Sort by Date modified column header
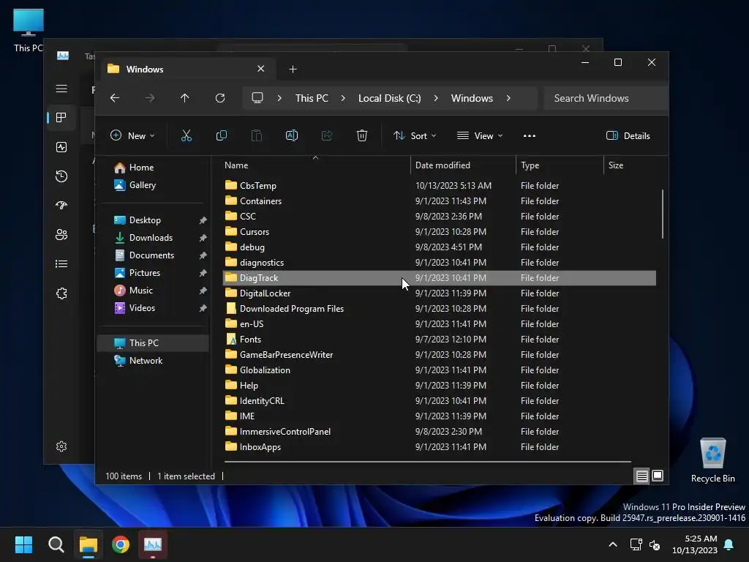 coord(463,165)
